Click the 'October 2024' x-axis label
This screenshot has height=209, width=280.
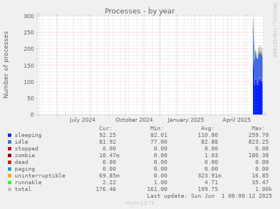click(x=134, y=120)
